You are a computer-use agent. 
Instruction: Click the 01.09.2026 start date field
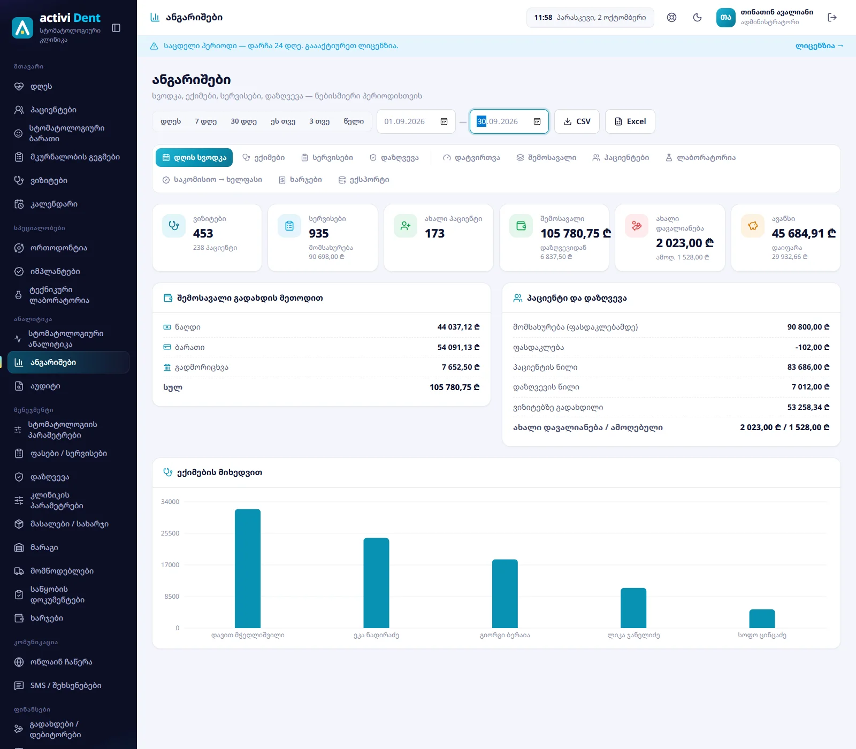[416, 121]
